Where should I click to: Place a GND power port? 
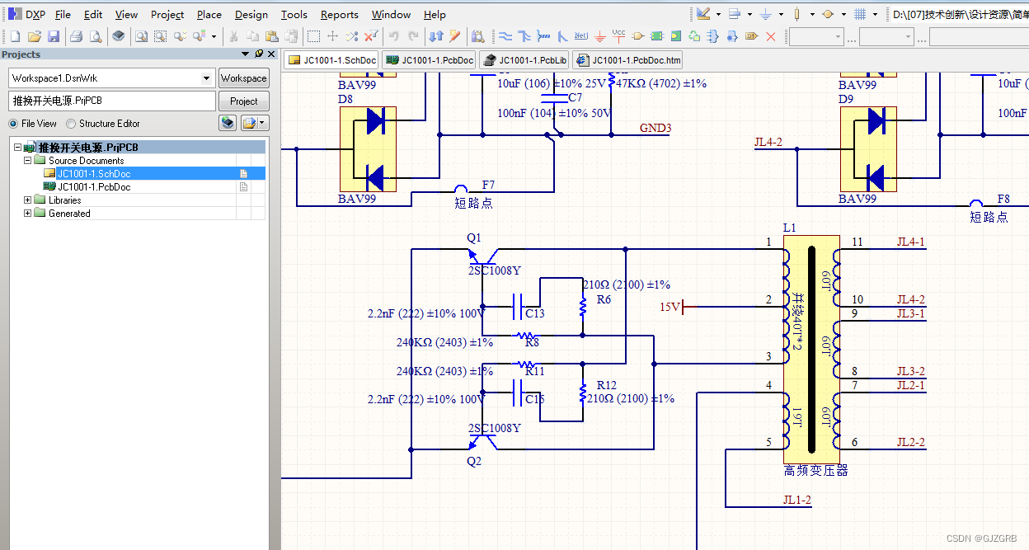pyautogui.click(x=599, y=36)
